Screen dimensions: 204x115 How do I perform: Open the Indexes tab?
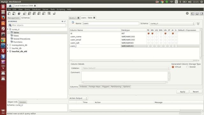[84, 87]
